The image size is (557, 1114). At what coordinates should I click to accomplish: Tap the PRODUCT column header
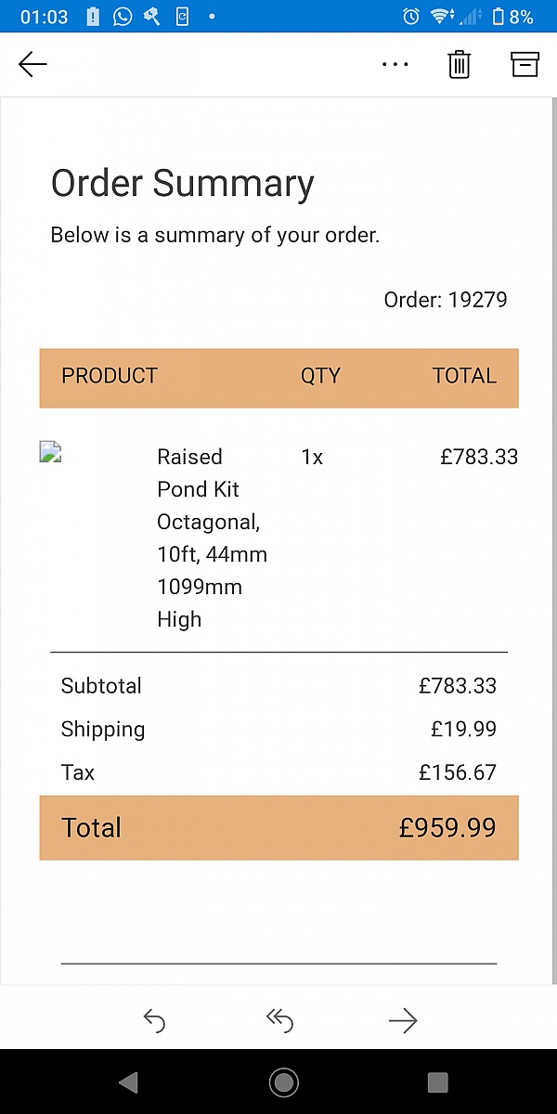[110, 376]
